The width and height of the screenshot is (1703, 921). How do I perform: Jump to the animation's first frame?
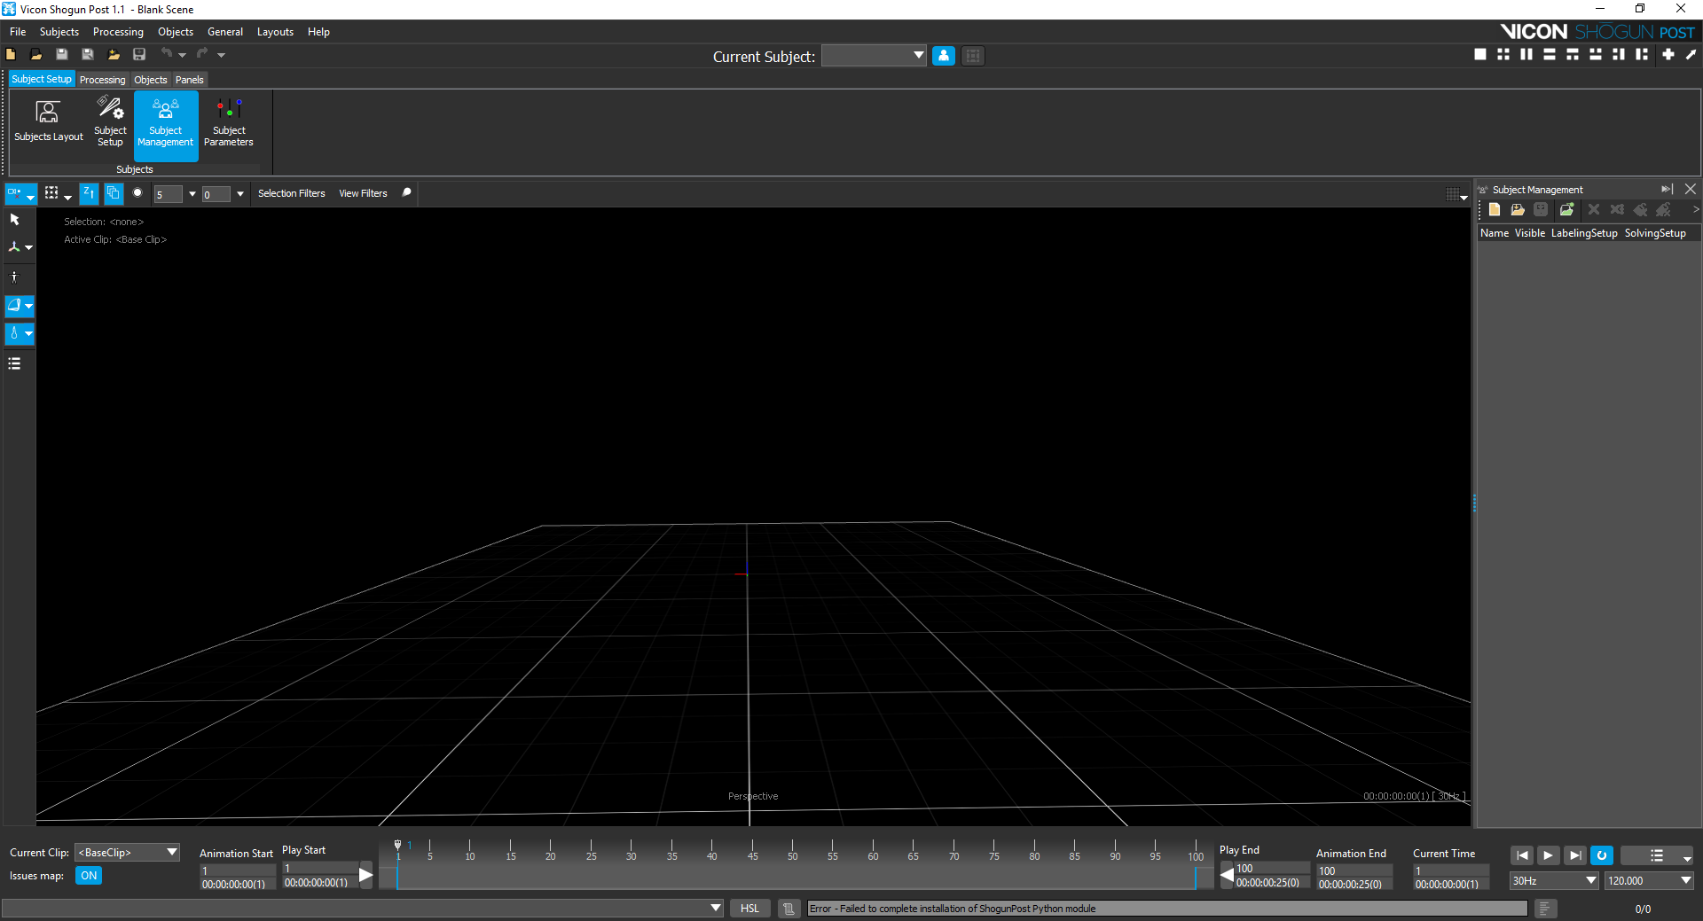[x=1522, y=855]
